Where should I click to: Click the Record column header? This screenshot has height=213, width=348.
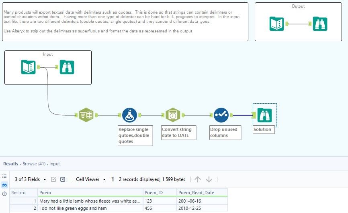point(24,193)
